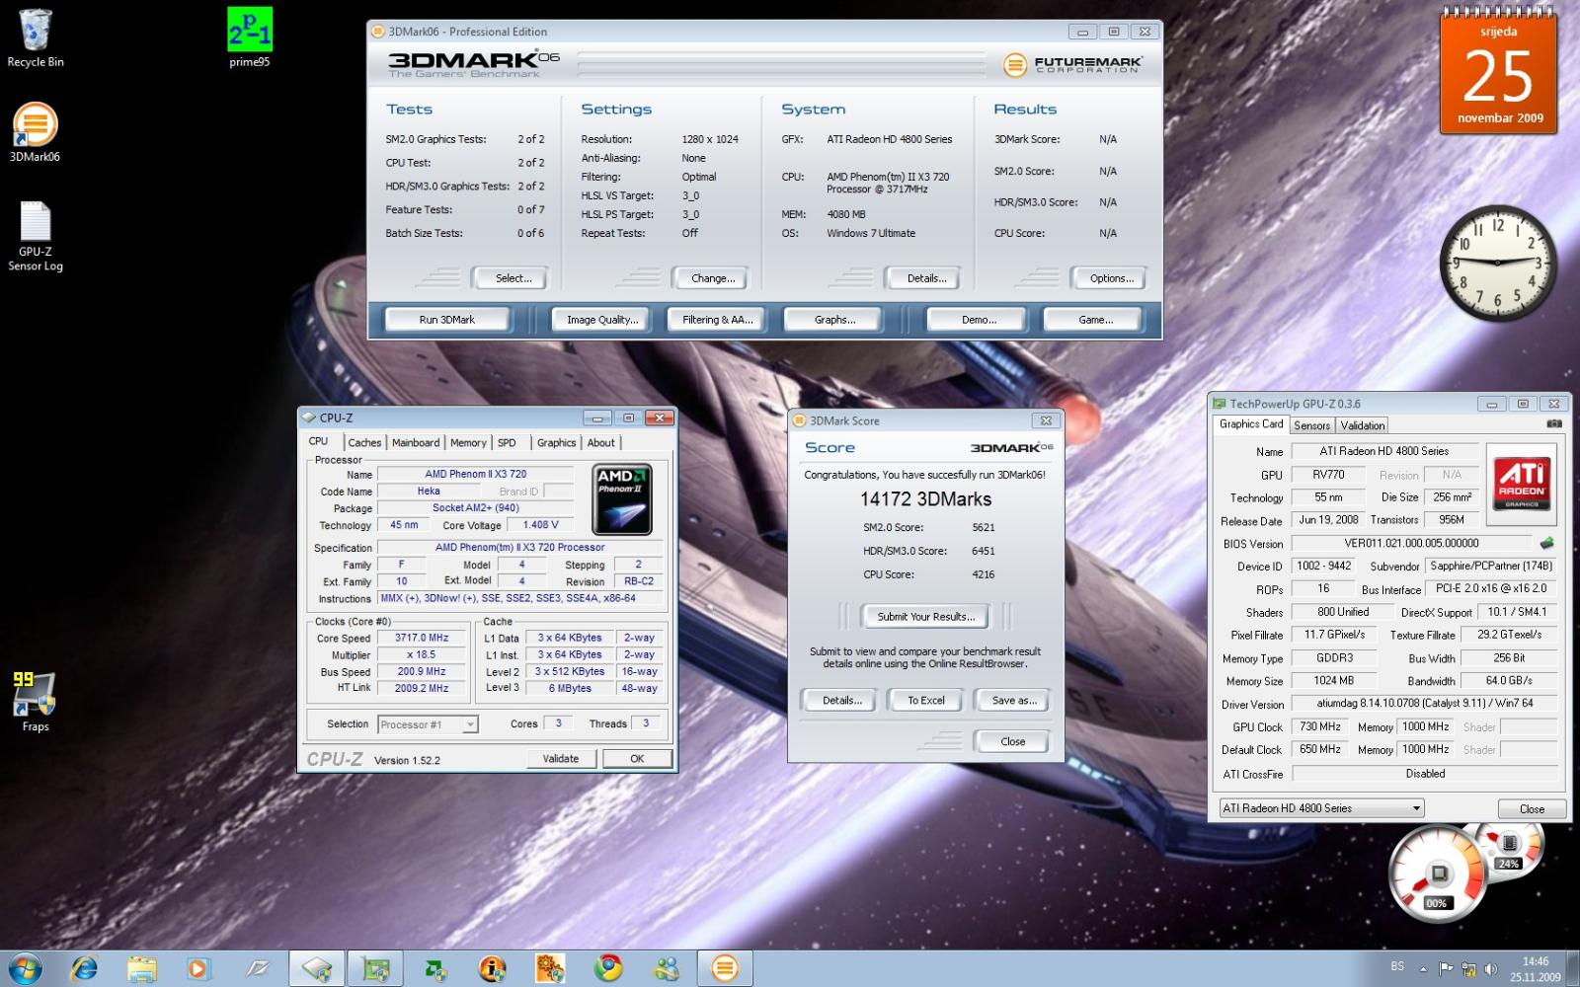1580x987 pixels.
Task: Click To Excel in 3DMark Score window
Action: (925, 701)
